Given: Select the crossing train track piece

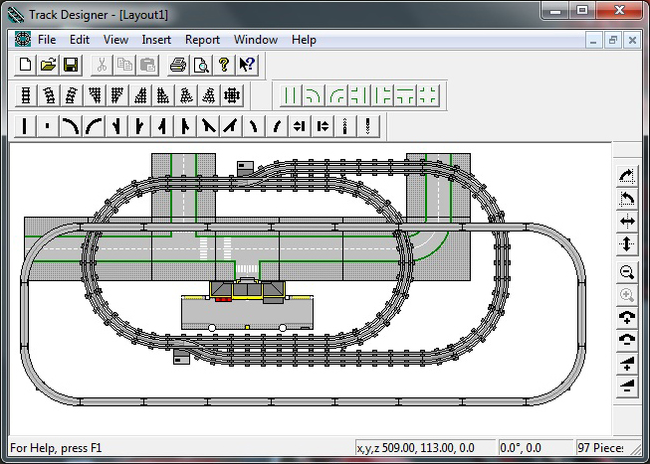Looking at the screenshot, I should [x=231, y=95].
